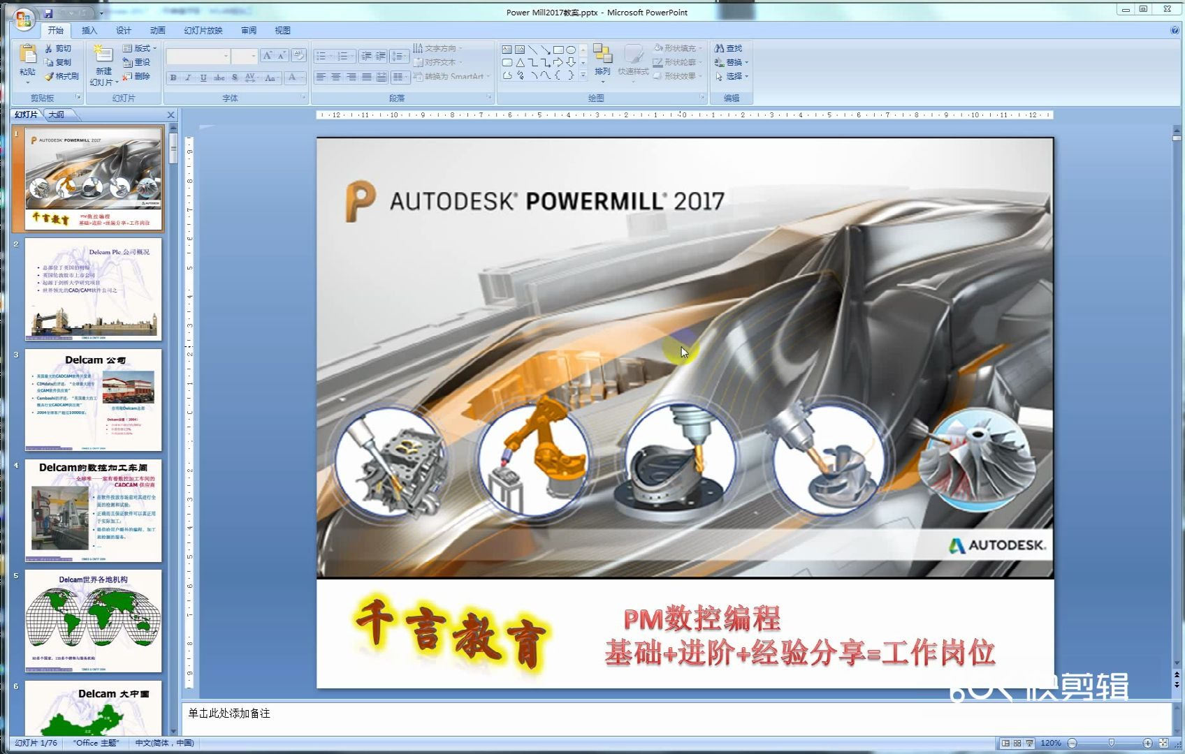Select the oval shape in the drawing gallery
The height and width of the screenshot is (754, 1185).
pos(572,50)
